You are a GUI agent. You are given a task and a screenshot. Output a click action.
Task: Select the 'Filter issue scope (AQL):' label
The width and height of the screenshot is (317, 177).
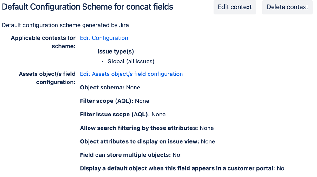click(115, 115)
